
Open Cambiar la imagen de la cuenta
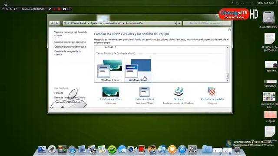67,53
